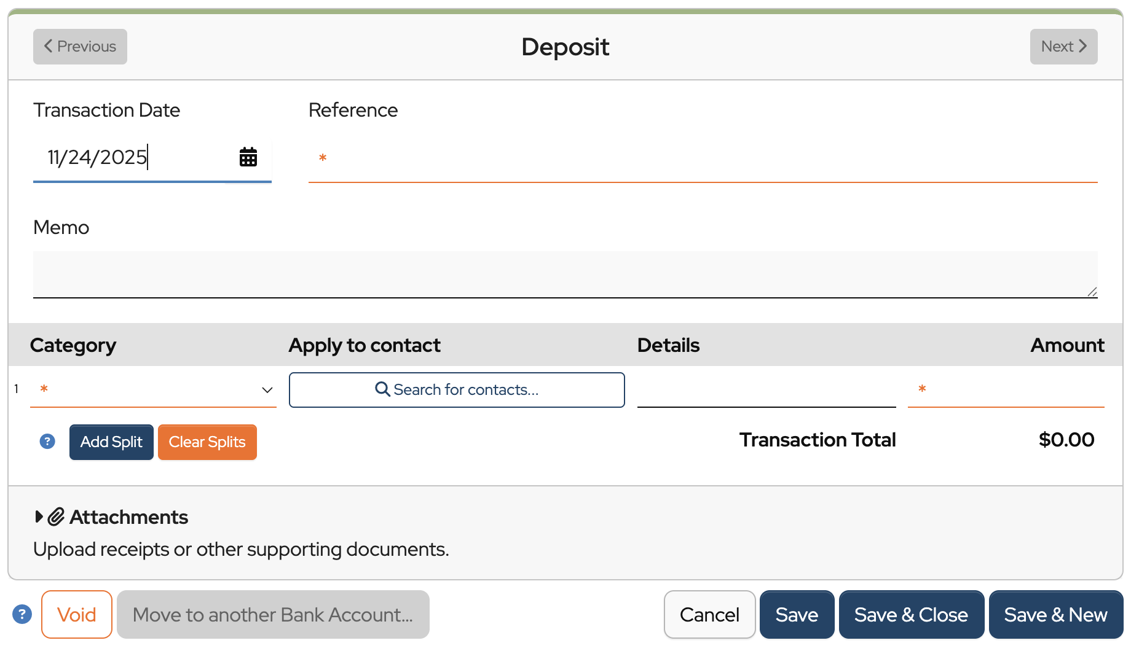Viewport: 1131px width, 651px height.
Task: Click Save & Close
Action: click(x=911, y=614)
